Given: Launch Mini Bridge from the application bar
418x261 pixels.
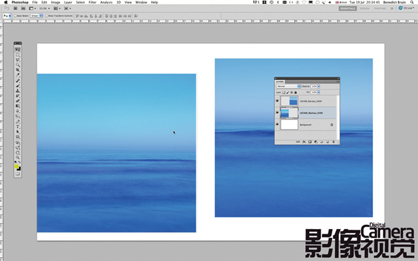Looking at the screenshot, I should tap(24, 8).
